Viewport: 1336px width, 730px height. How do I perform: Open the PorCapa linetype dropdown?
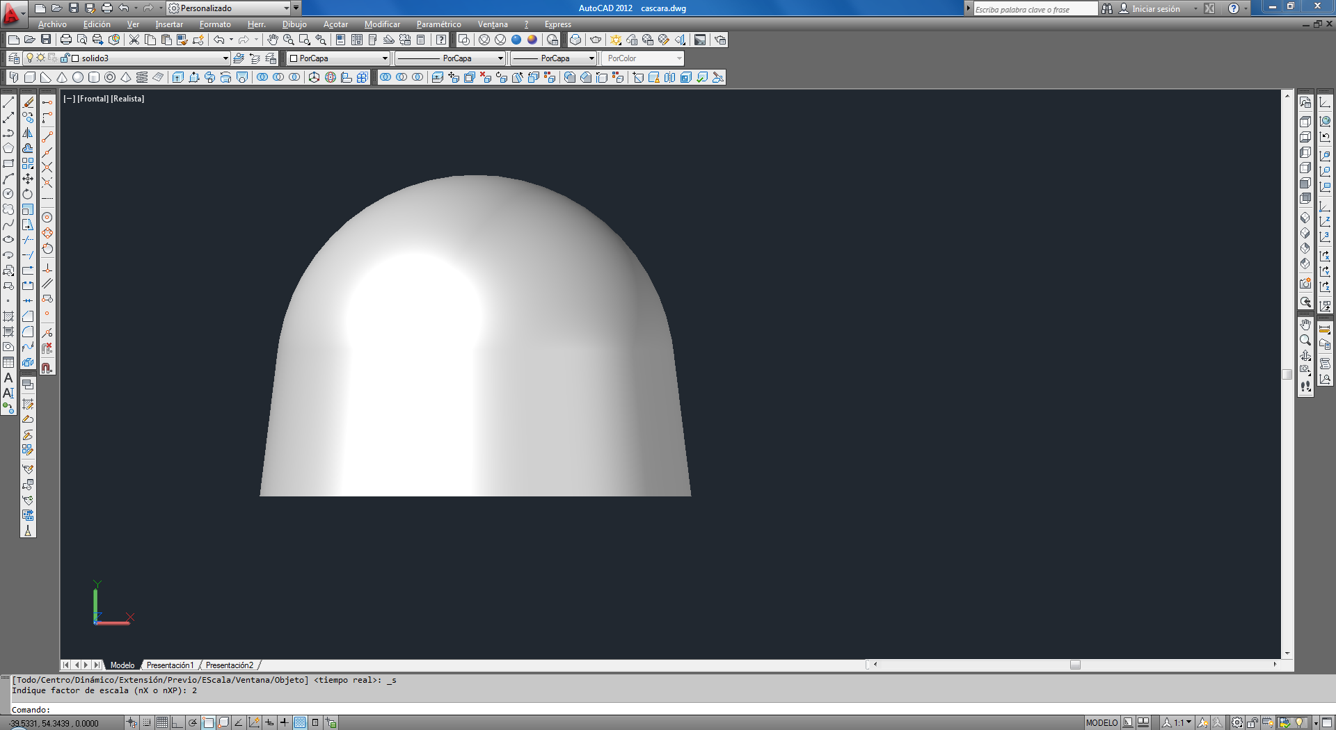tap(450, 58)
